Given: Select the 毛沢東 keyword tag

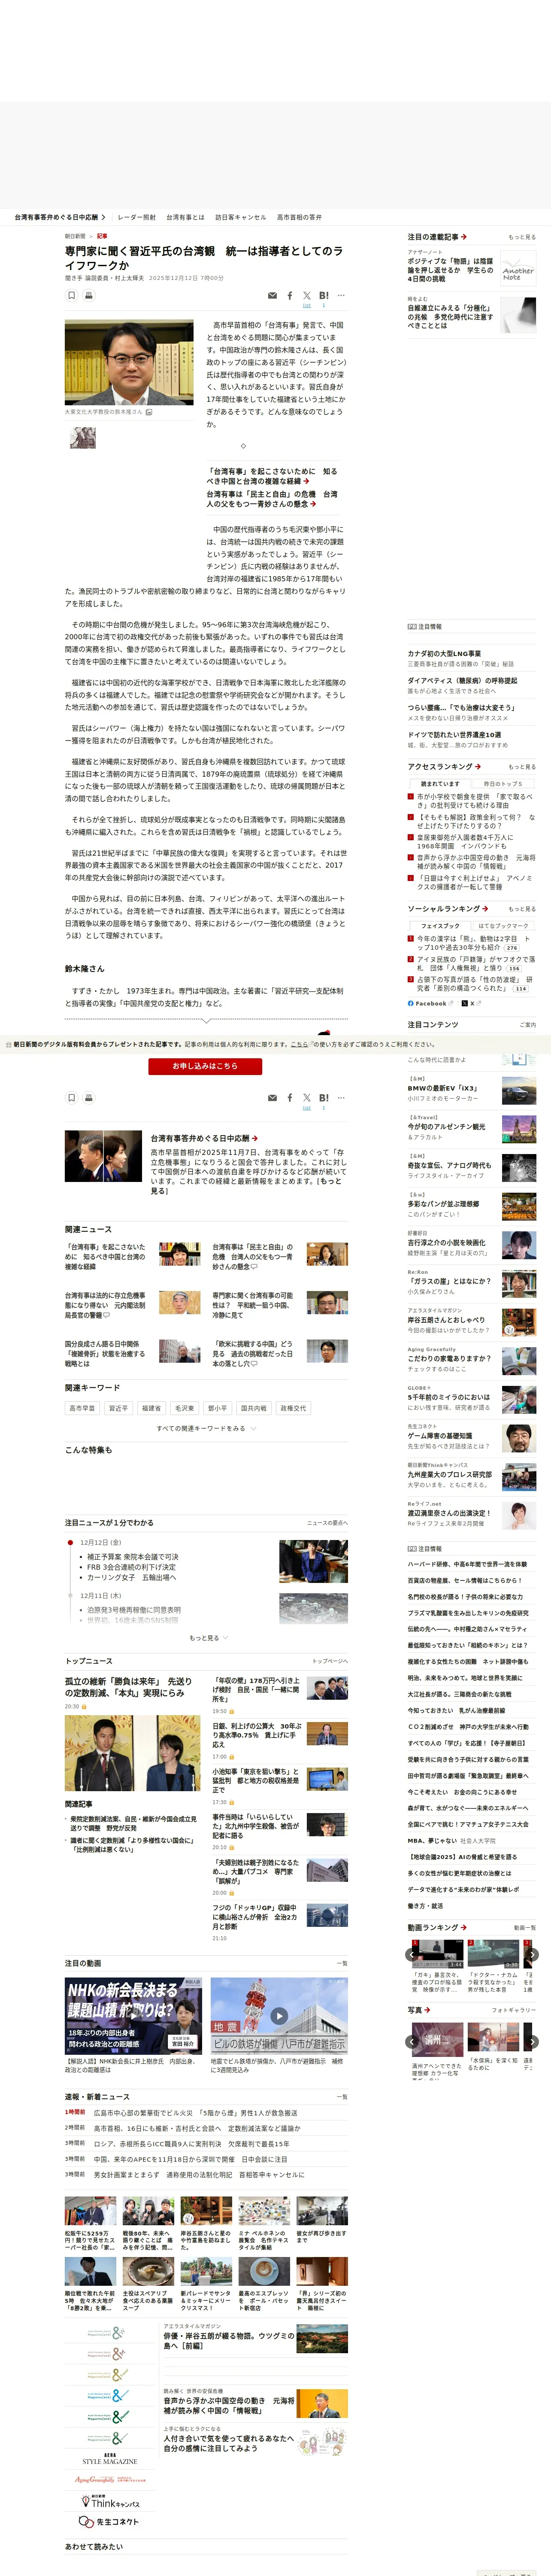Looking at the screenshot, I should pyautogui.click(x=184, y=1408).
